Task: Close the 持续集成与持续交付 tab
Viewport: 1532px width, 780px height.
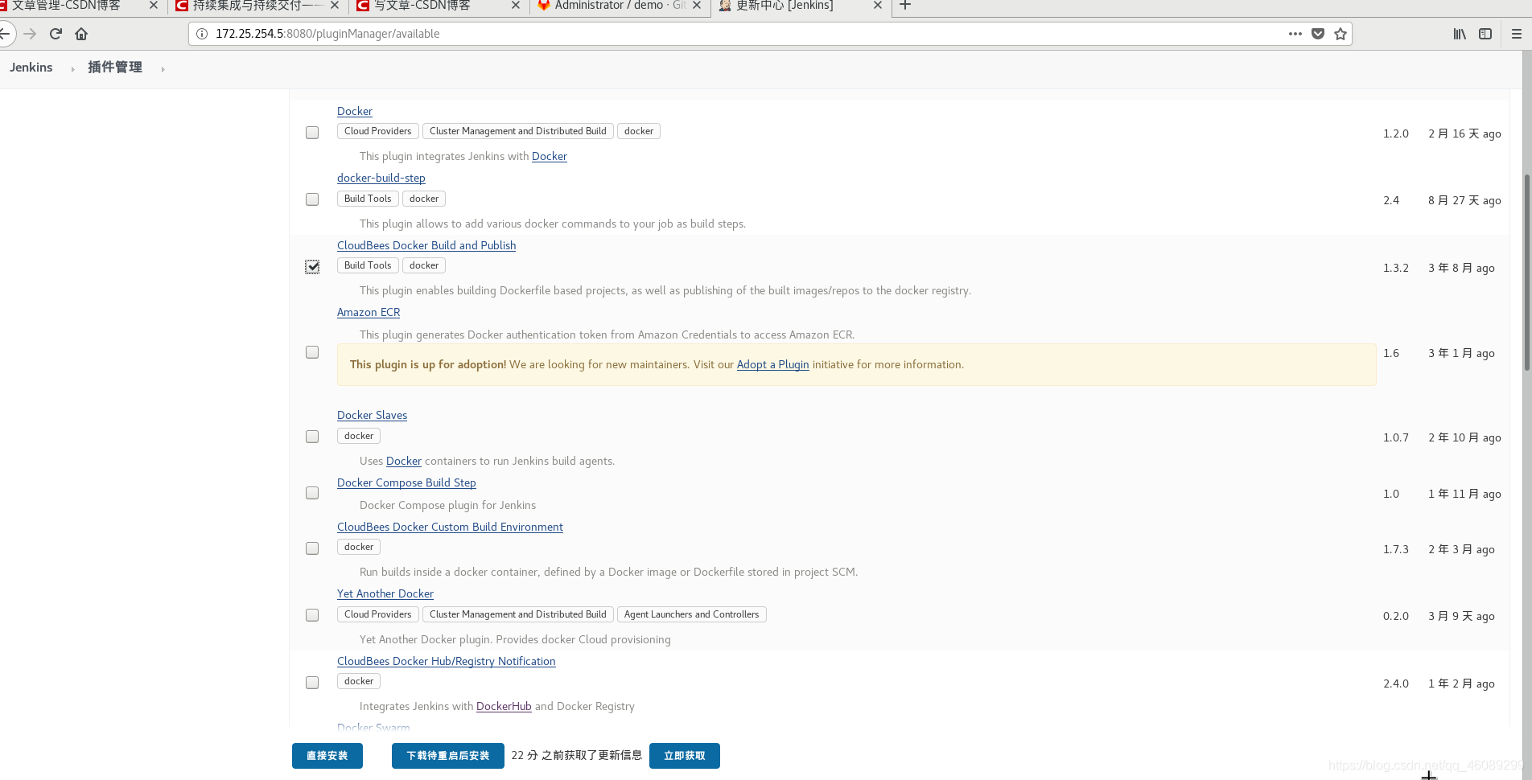Action: (336, 6)
